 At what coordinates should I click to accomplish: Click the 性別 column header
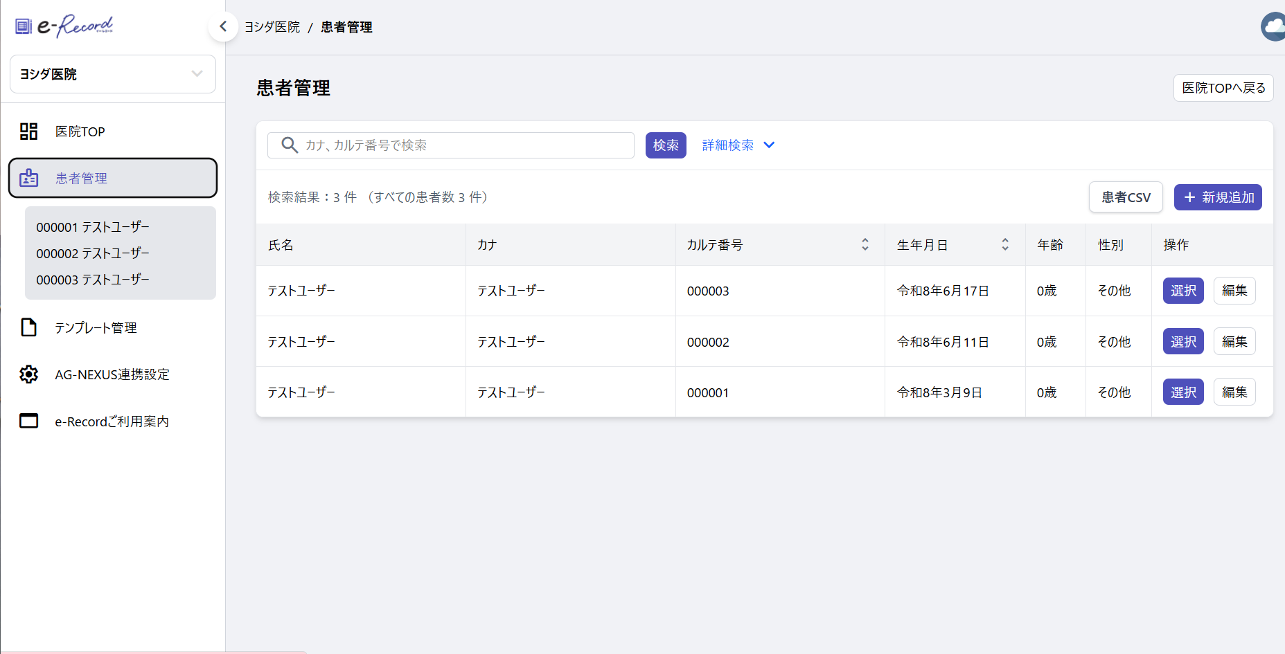pos(1119,245)
